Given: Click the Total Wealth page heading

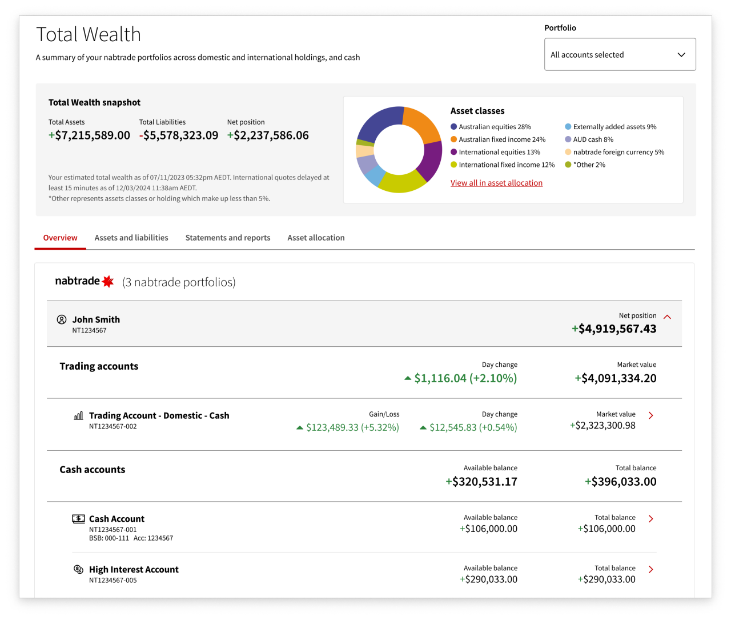Looking at the screenshot, I should [x=89, y=34].
